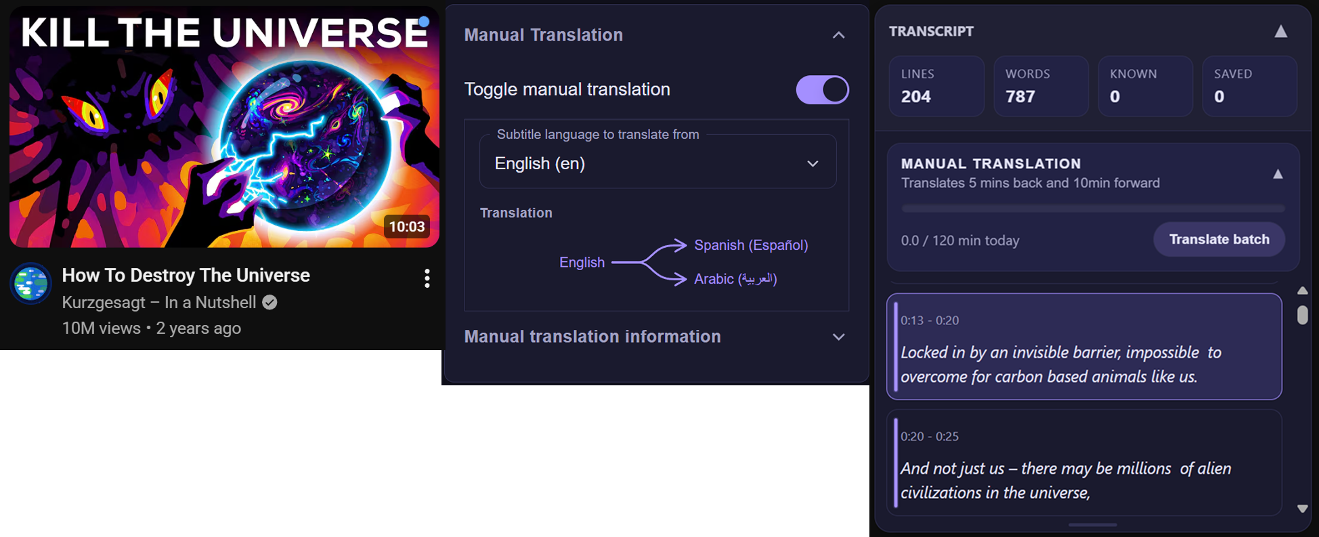
Task: Collapse the Transcript panel with the triangle
Action: click(x=1280, y=31)
